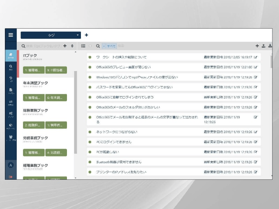Add a new QA book with plus icon
This screenshot has height=209, width=279.
point(65,46)
